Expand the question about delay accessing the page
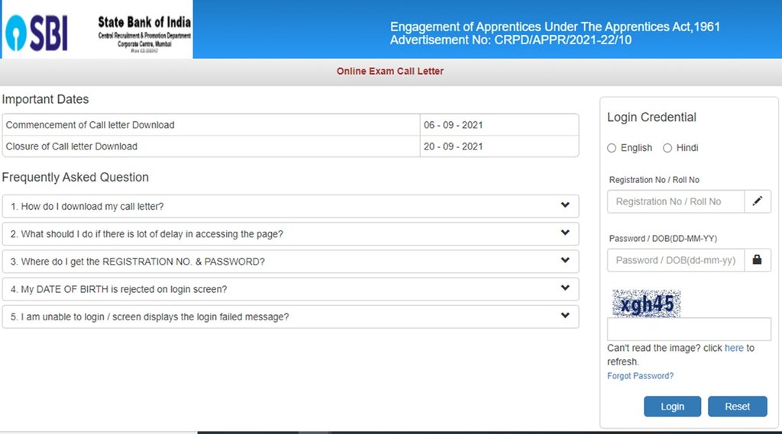The height and width of the screenshot is (434, 782). (x=290, y=233)
